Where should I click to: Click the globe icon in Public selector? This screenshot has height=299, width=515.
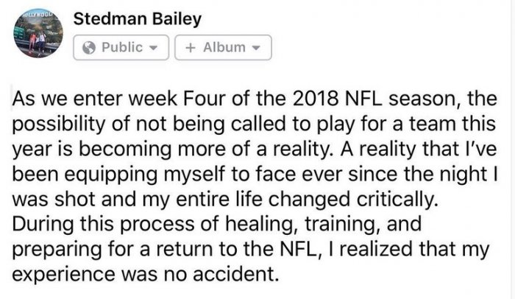pos(89,48)
